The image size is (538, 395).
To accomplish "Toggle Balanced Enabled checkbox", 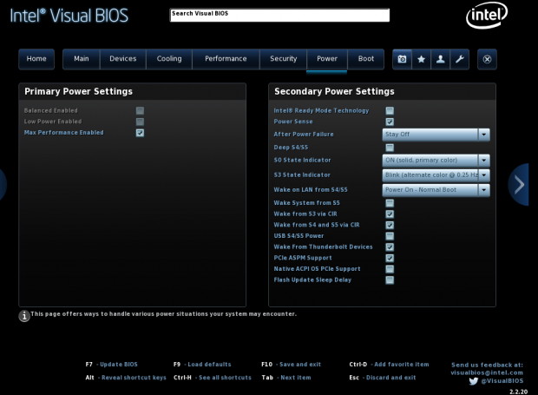I will pyautogui.click(x=140, y=110).
